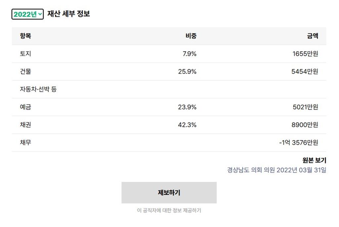Image resolution: width=339 pixels, height=227 pixels.
Task: Click the 5021만원 amount for 예금
Action: click(305, 107)
